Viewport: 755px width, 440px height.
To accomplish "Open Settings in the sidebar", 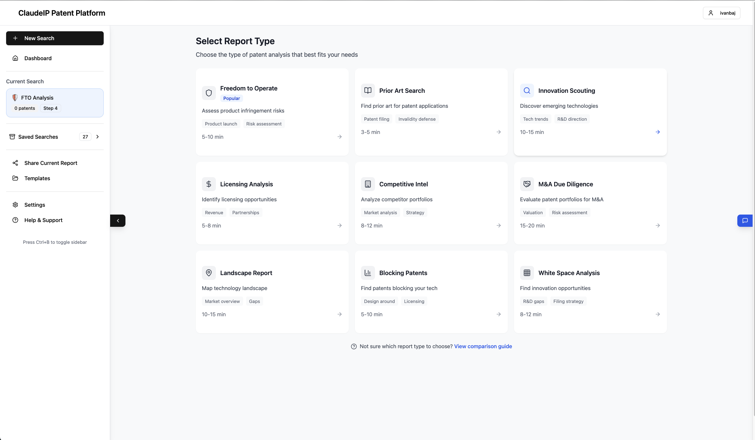I will (34, 205).
